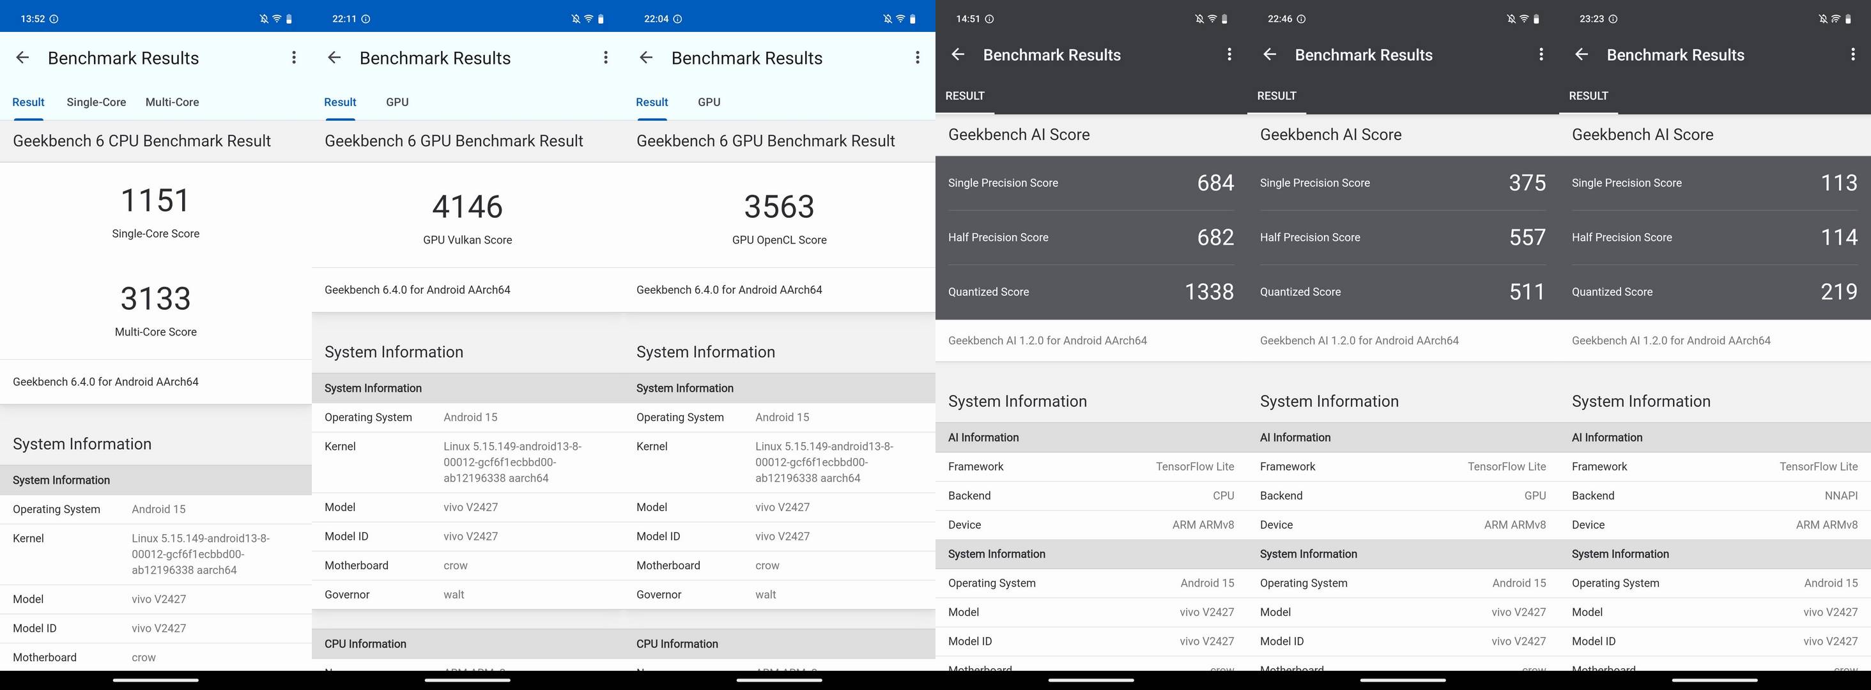The width and height of the screenshot is (1871, 690).
Task: Tap Operating System Android 15 on Vulkan screen
Action: point(467,418)
